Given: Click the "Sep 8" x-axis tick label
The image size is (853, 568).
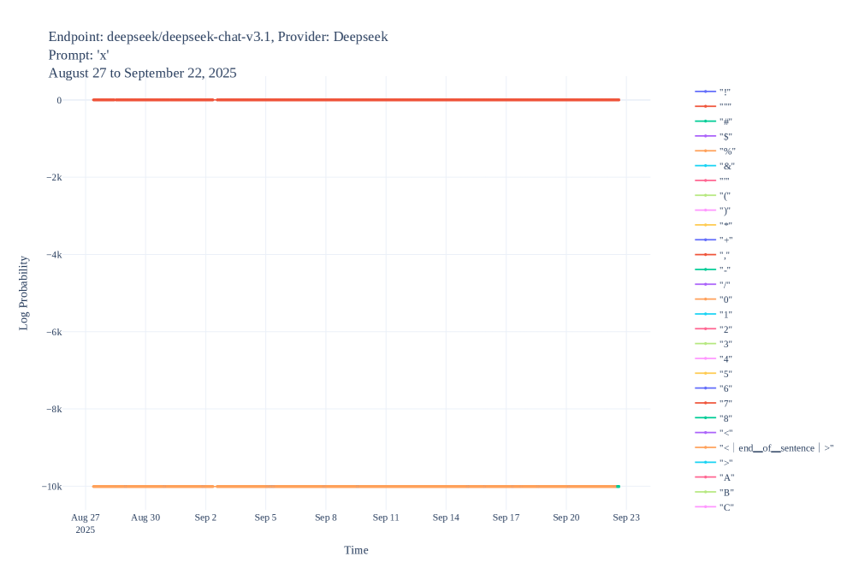Looking at the screenshot, I should 326,518.
